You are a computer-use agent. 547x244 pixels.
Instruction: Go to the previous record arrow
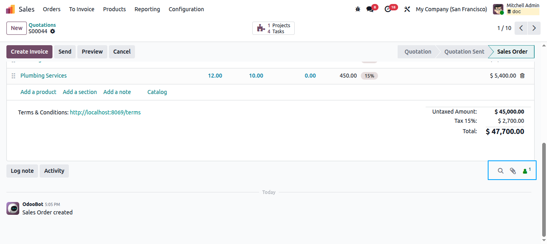(521, 28)
